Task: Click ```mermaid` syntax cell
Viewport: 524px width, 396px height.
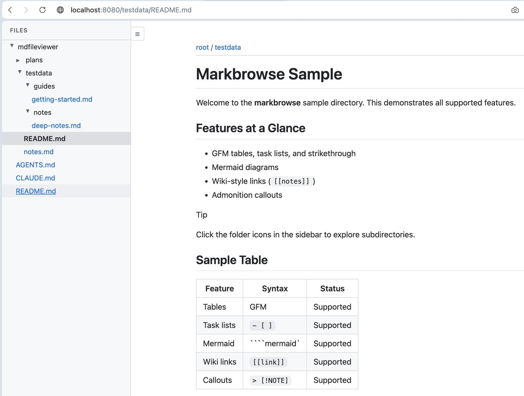Action: tap(275, 344)
